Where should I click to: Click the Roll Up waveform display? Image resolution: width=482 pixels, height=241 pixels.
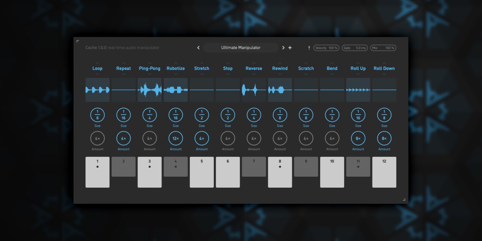pos(358,90)
